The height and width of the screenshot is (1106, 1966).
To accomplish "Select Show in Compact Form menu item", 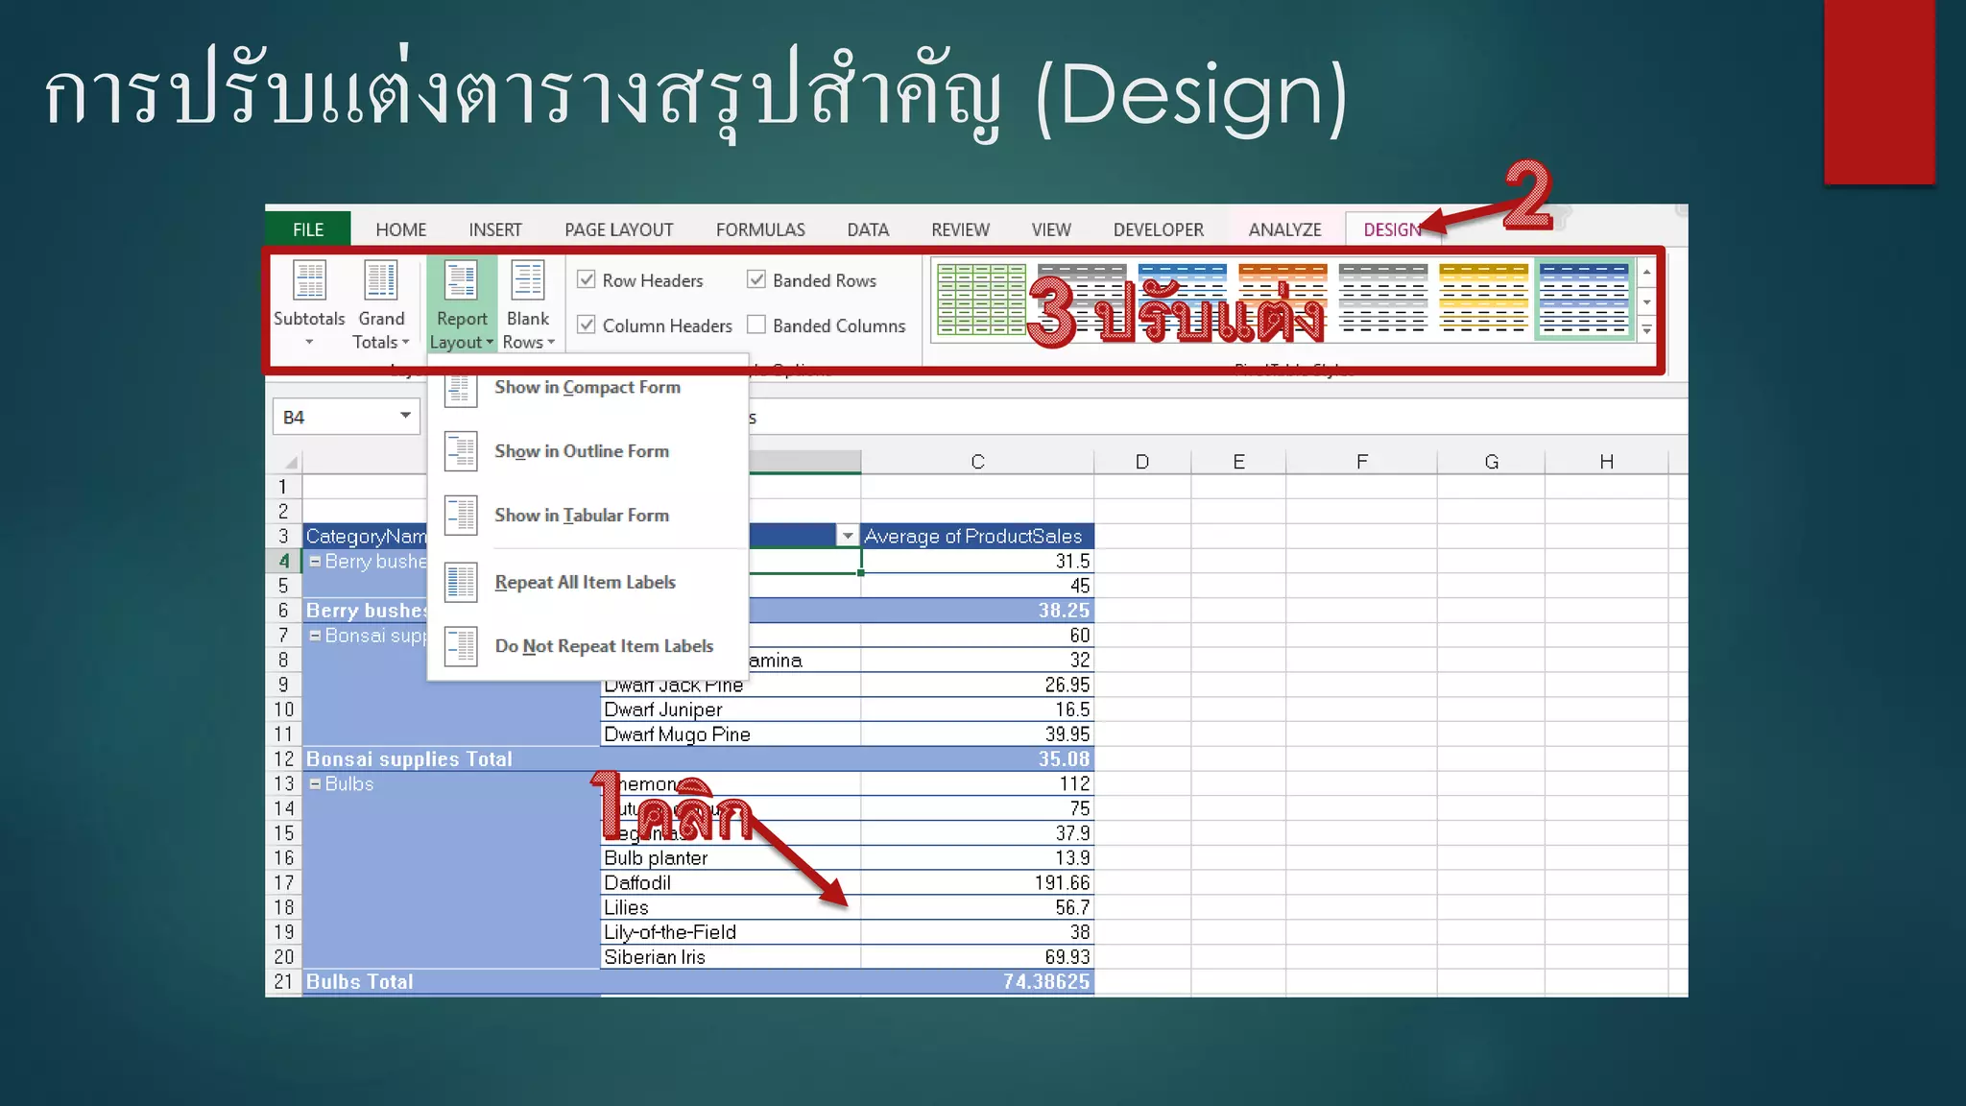I will (x=587, y=387).
